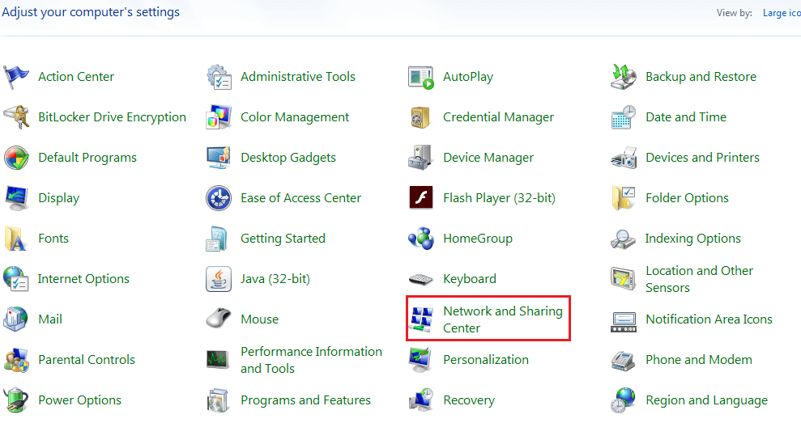Click the Phone and Modem icon

coord(624,360)
